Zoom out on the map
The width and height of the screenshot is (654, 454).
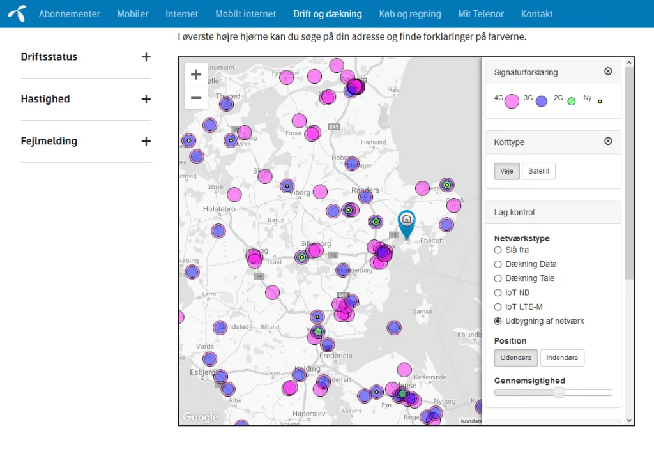click(x=196, y=98)
